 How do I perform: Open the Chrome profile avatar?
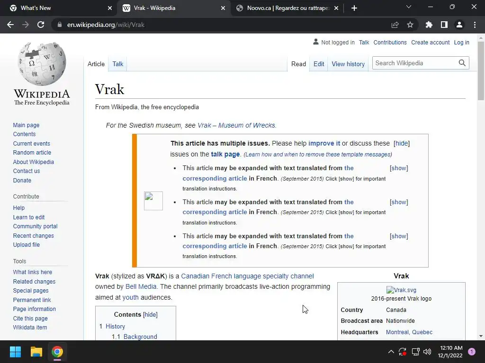click(459, 25)
